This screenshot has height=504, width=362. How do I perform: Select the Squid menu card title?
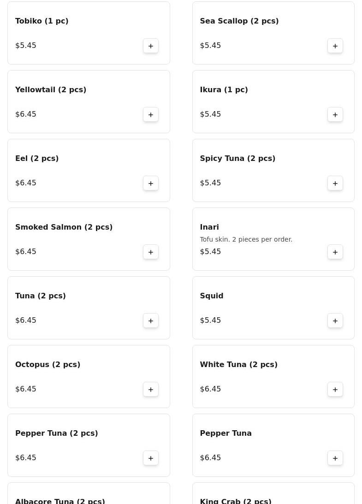click(212, 296)
